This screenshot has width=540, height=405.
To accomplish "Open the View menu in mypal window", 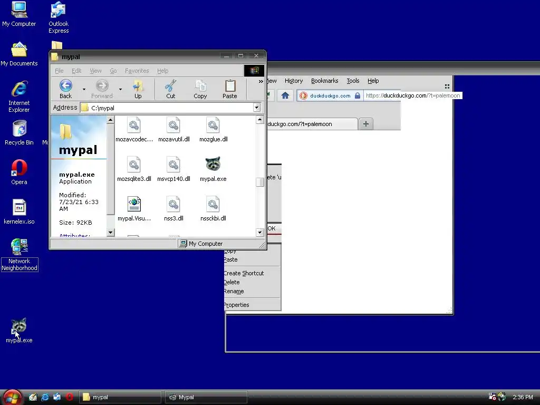I will [x=95, y=71].
